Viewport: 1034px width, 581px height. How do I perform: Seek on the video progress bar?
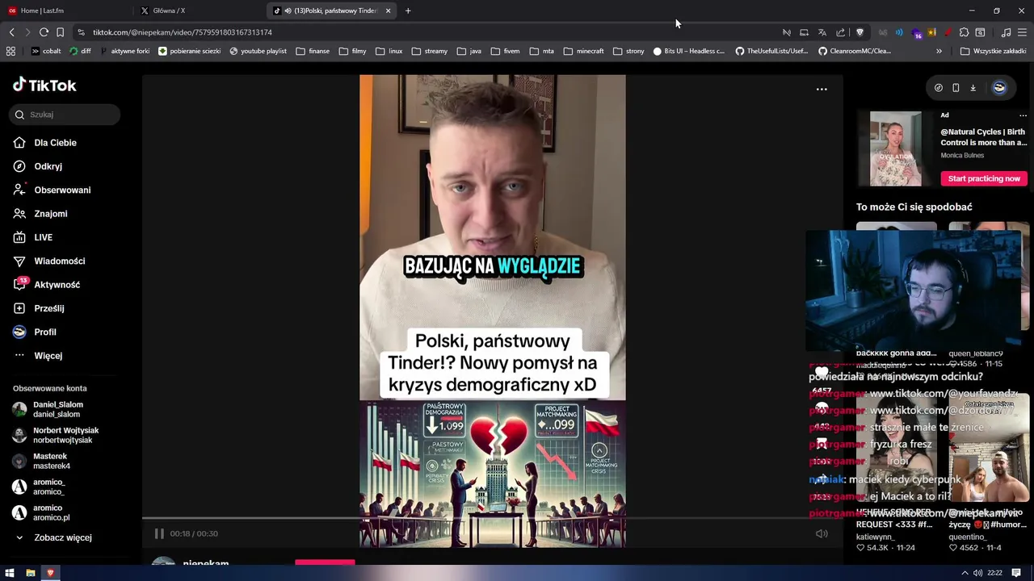coord(493,519)
